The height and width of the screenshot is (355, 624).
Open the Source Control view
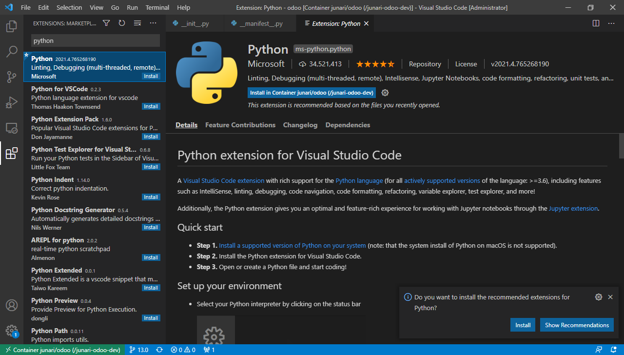click(x=12, y=77)
